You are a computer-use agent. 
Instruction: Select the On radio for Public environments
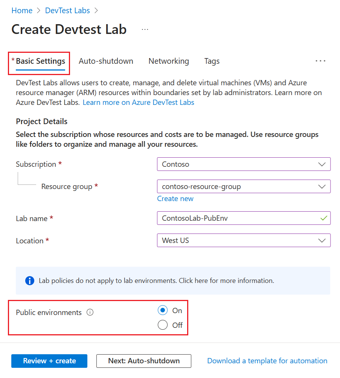click(163, 310)
